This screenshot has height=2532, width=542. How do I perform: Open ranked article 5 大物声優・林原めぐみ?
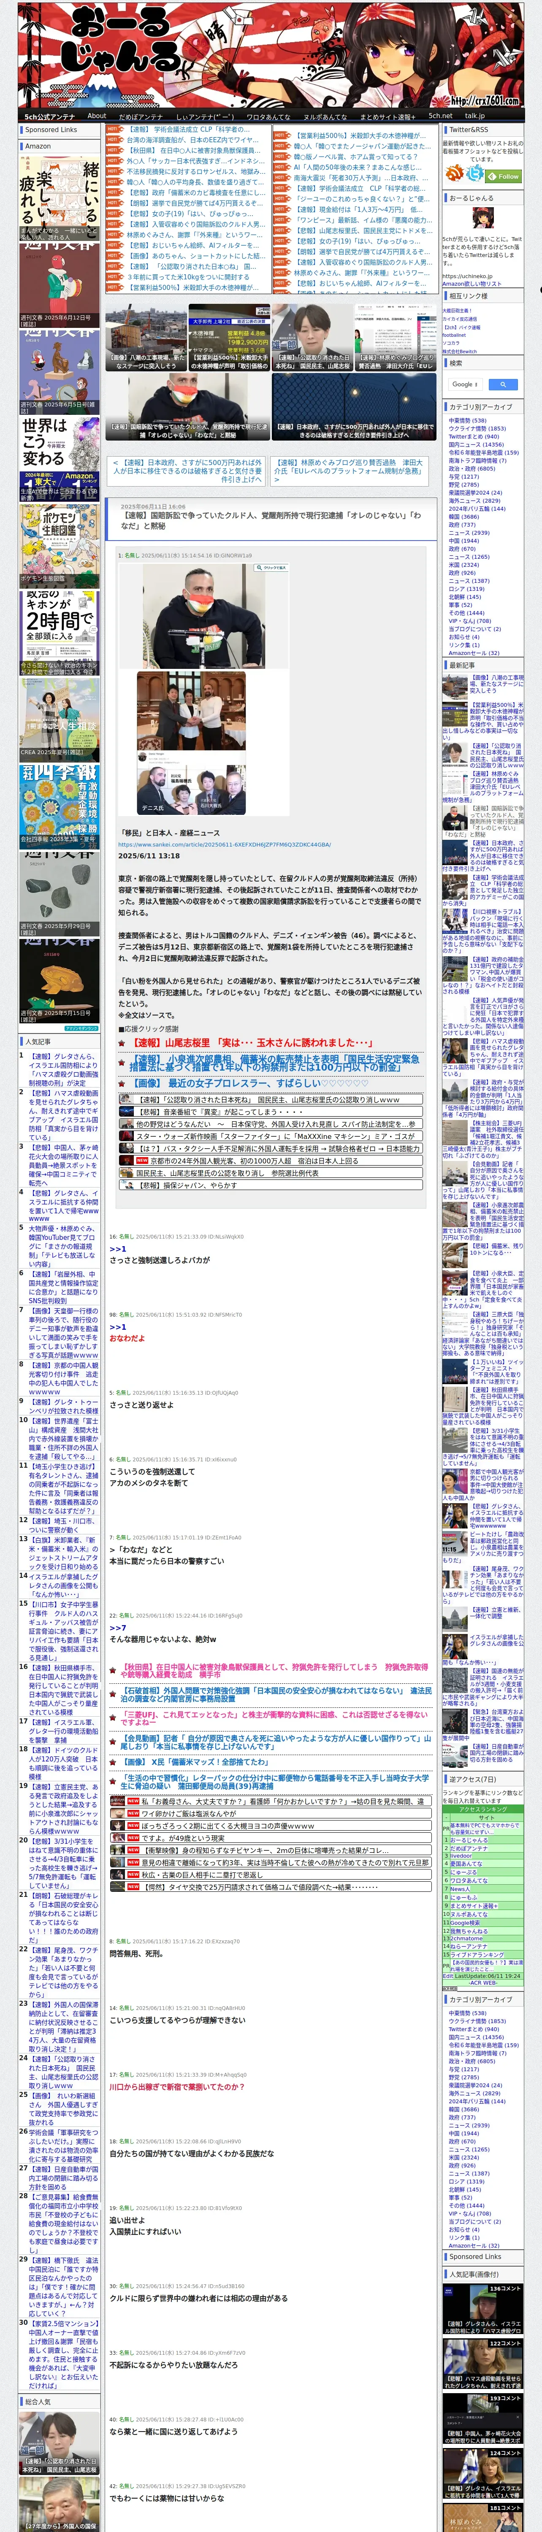(x=63, y=1245)
